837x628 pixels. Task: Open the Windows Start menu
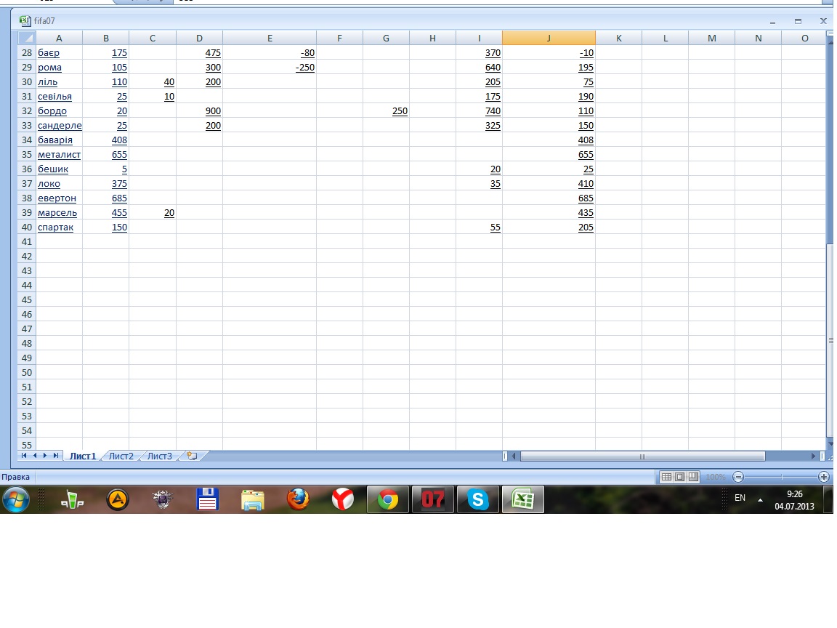tap(16, 500)
